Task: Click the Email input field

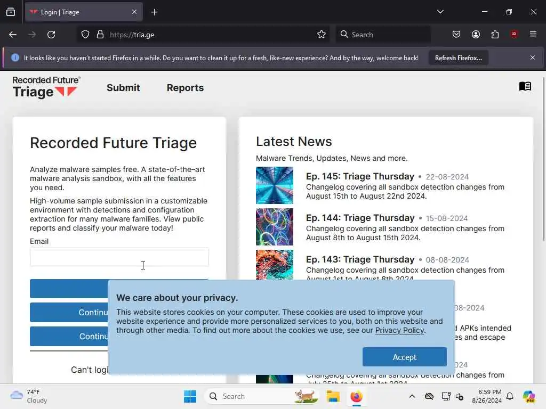Action: point(119,257)
